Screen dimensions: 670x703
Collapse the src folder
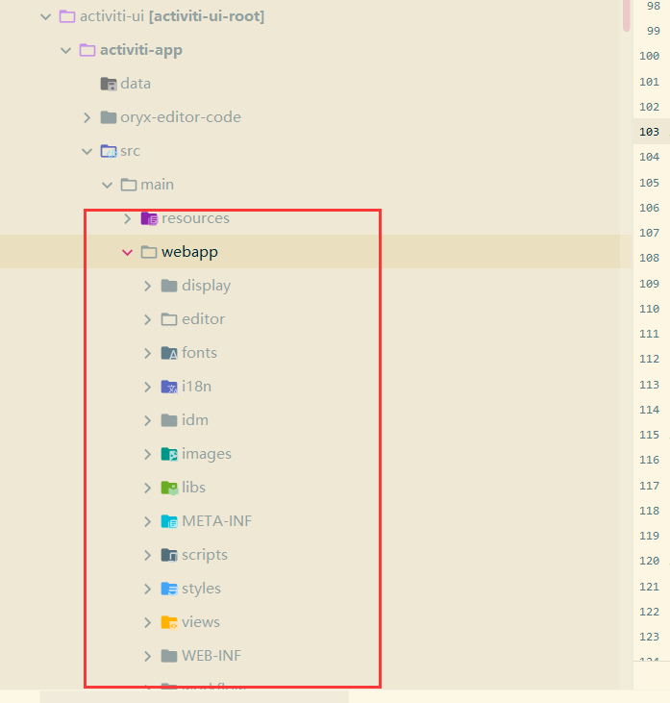tap(87, 152)
